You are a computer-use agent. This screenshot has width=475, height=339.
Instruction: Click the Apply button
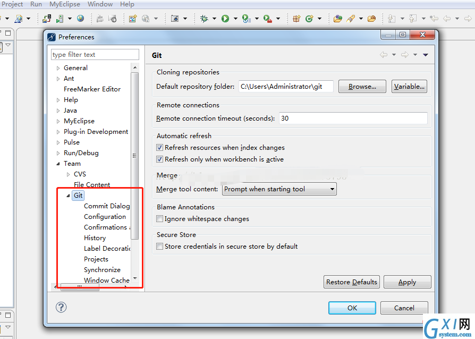pos(407,282)
